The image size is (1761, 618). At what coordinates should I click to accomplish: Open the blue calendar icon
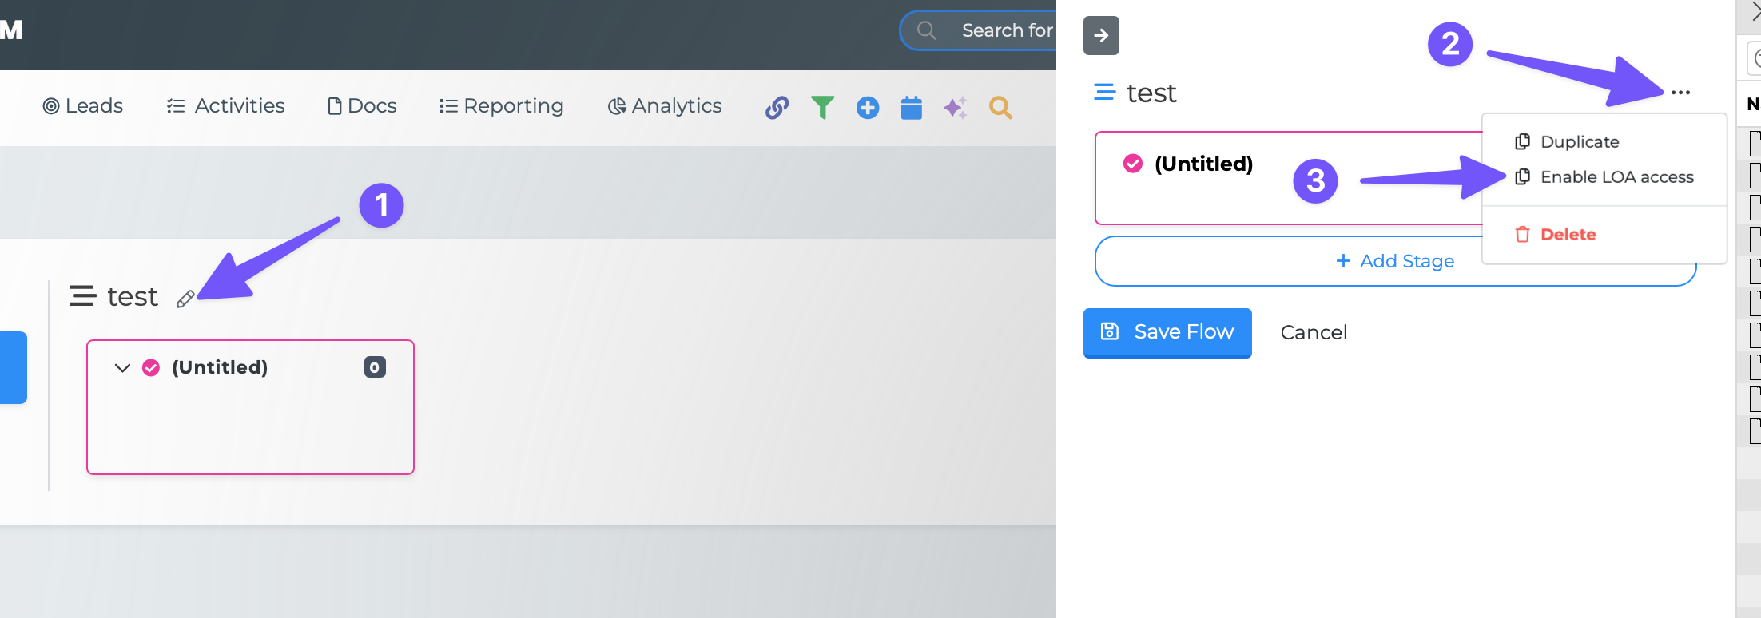pos(912,107)
